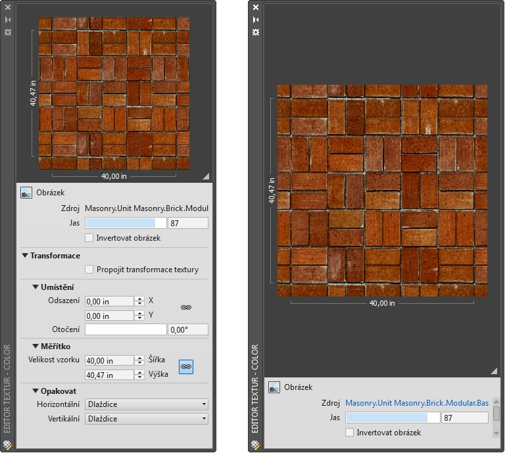The width and height of the screenshot is (507, 455).
Task: Click the preview resize corner triangle in the left panel
Action: point(205,176)
